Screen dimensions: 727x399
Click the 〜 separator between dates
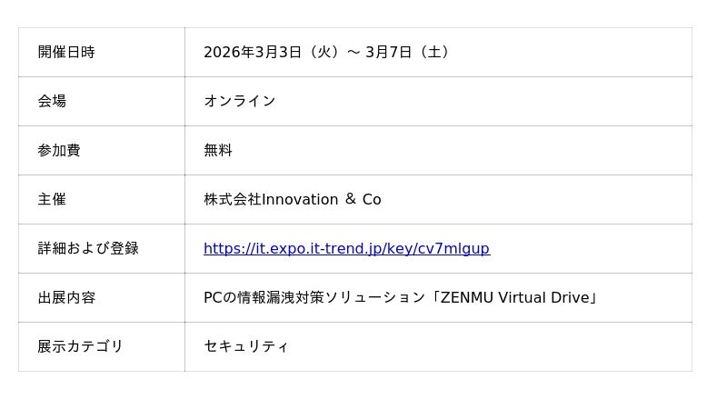click(354, 52)
